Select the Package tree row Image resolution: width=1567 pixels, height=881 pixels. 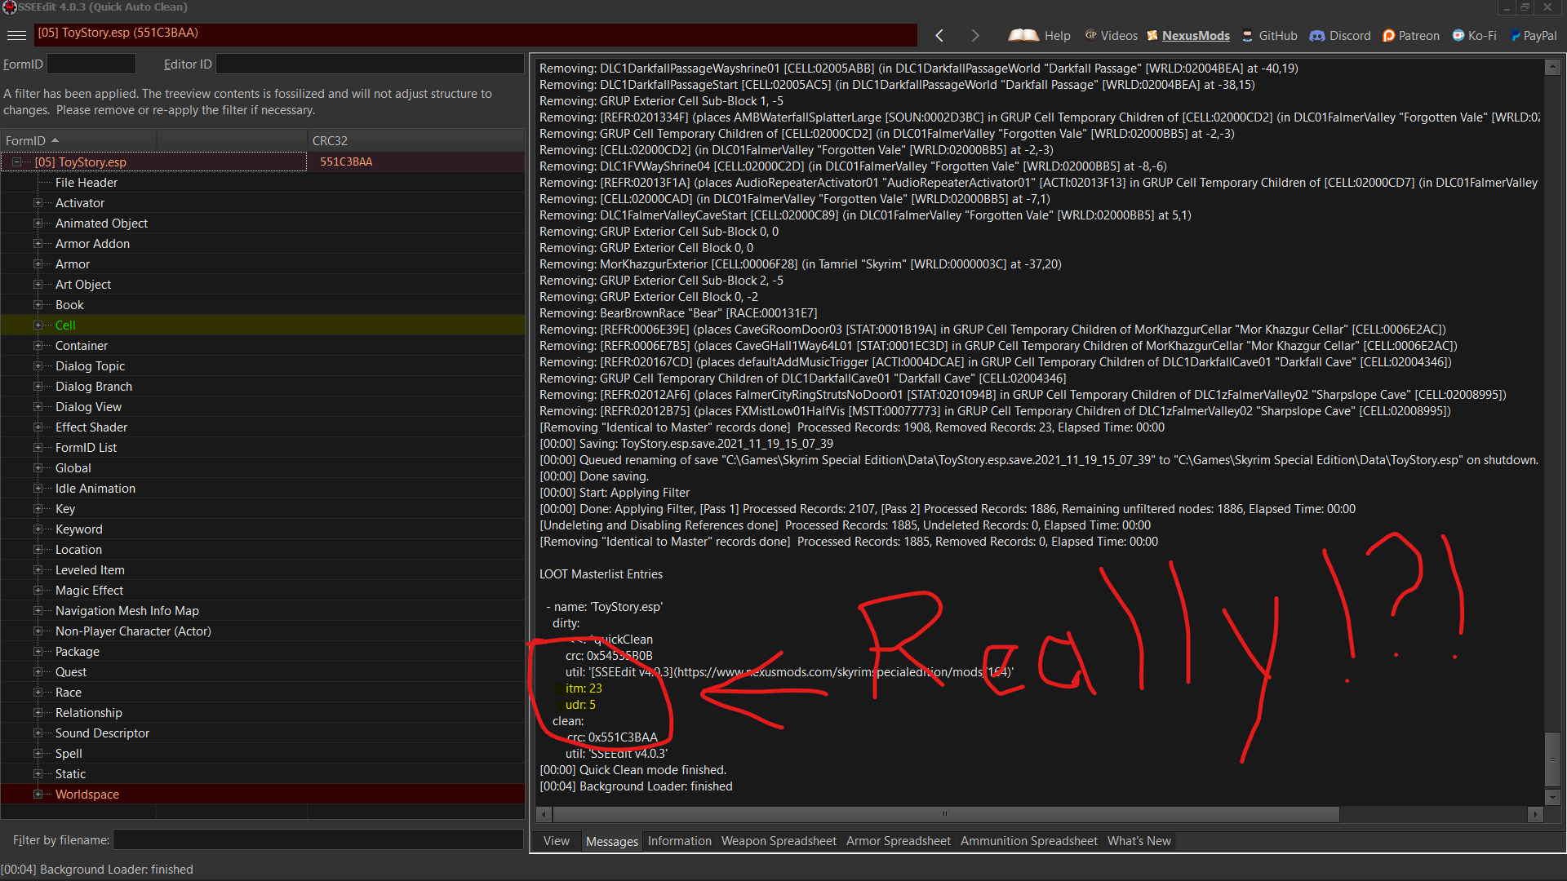263,651
